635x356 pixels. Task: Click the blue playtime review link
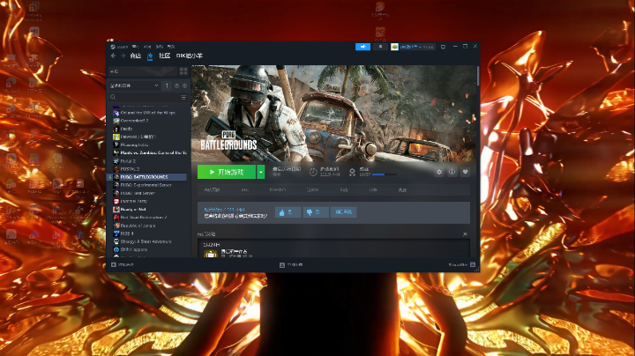click(x=224, y=210)
